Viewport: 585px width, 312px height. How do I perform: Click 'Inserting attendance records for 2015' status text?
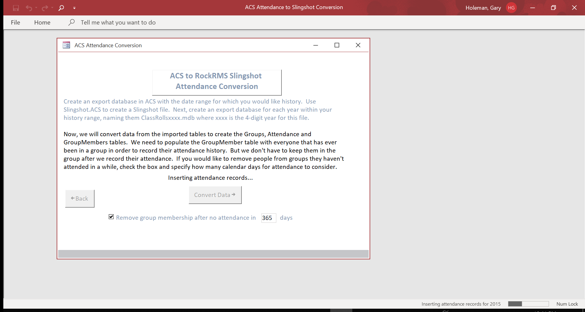pyautogui.click(x=461, y=304)
